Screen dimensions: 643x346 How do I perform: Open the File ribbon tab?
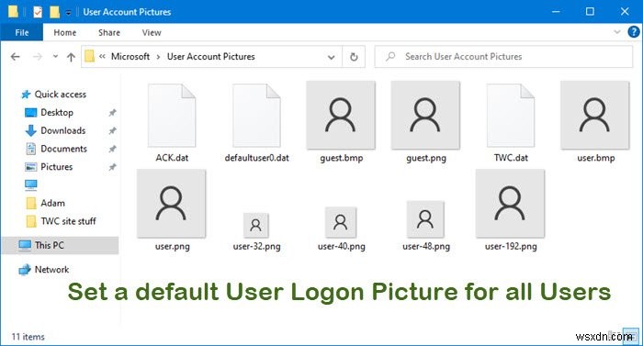coord(22,33)
